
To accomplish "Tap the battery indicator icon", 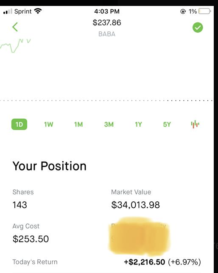I will [204, 11].
